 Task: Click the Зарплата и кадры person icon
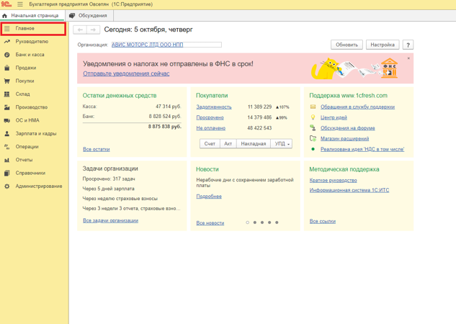(7, 134)
